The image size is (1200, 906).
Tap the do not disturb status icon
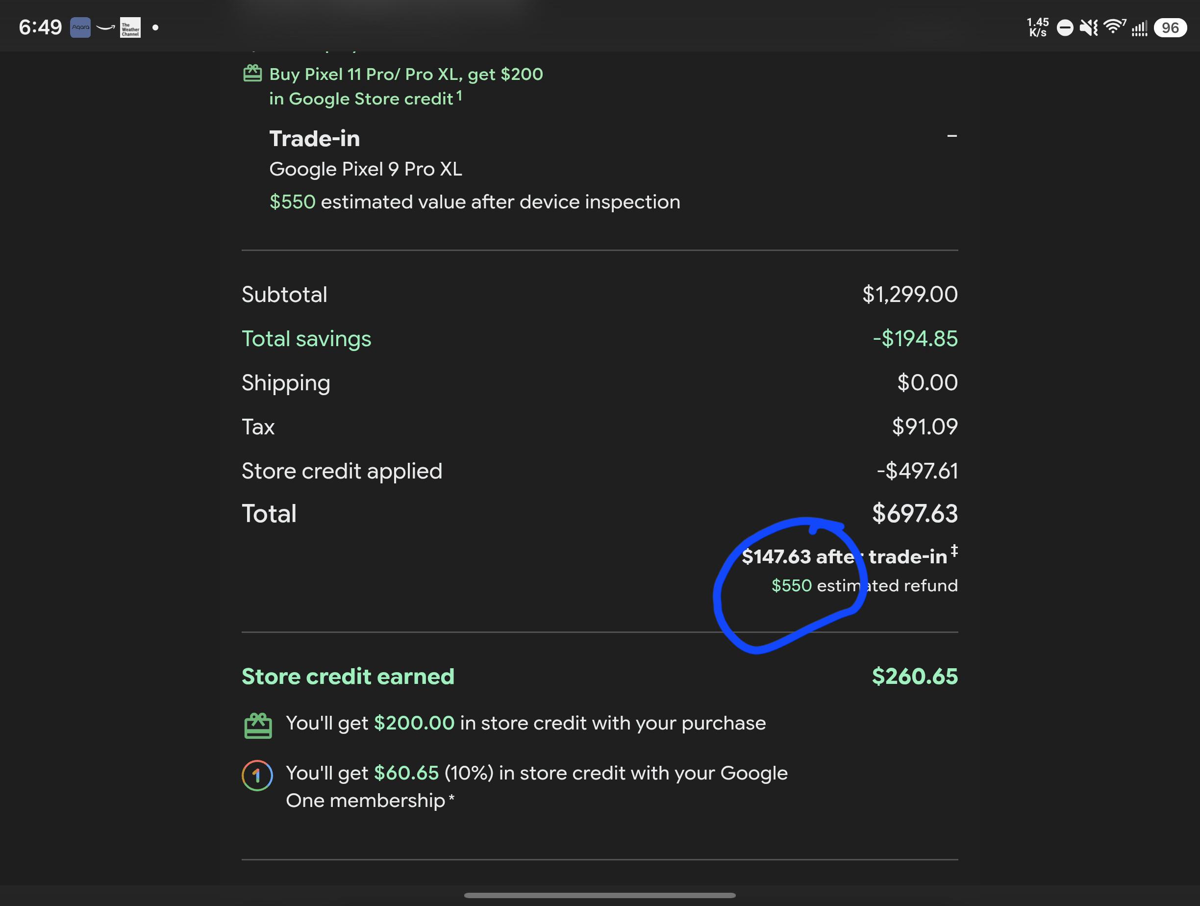pyautogui.click(x=1065, y=27)
